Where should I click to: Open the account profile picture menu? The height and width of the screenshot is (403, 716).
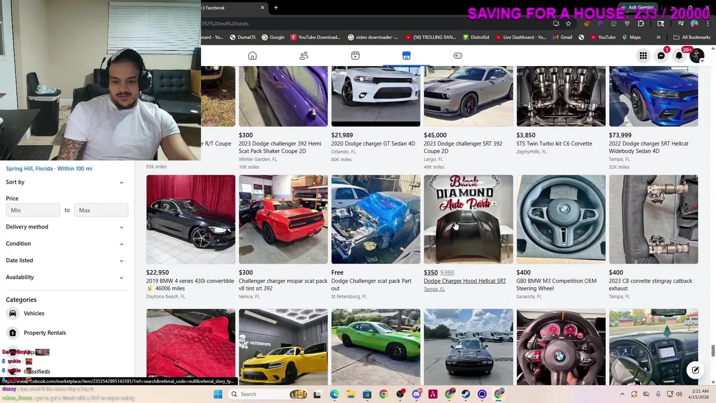[x=696, y=55]
